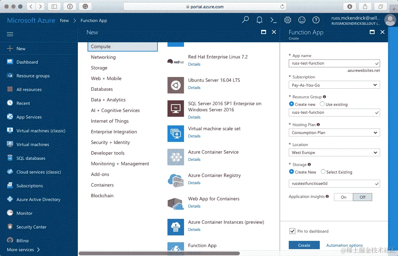Launch Cloud Shell from the top bar
Image resolution: width=398 pixels, height=256 pixels.
[x=273, y=20]
